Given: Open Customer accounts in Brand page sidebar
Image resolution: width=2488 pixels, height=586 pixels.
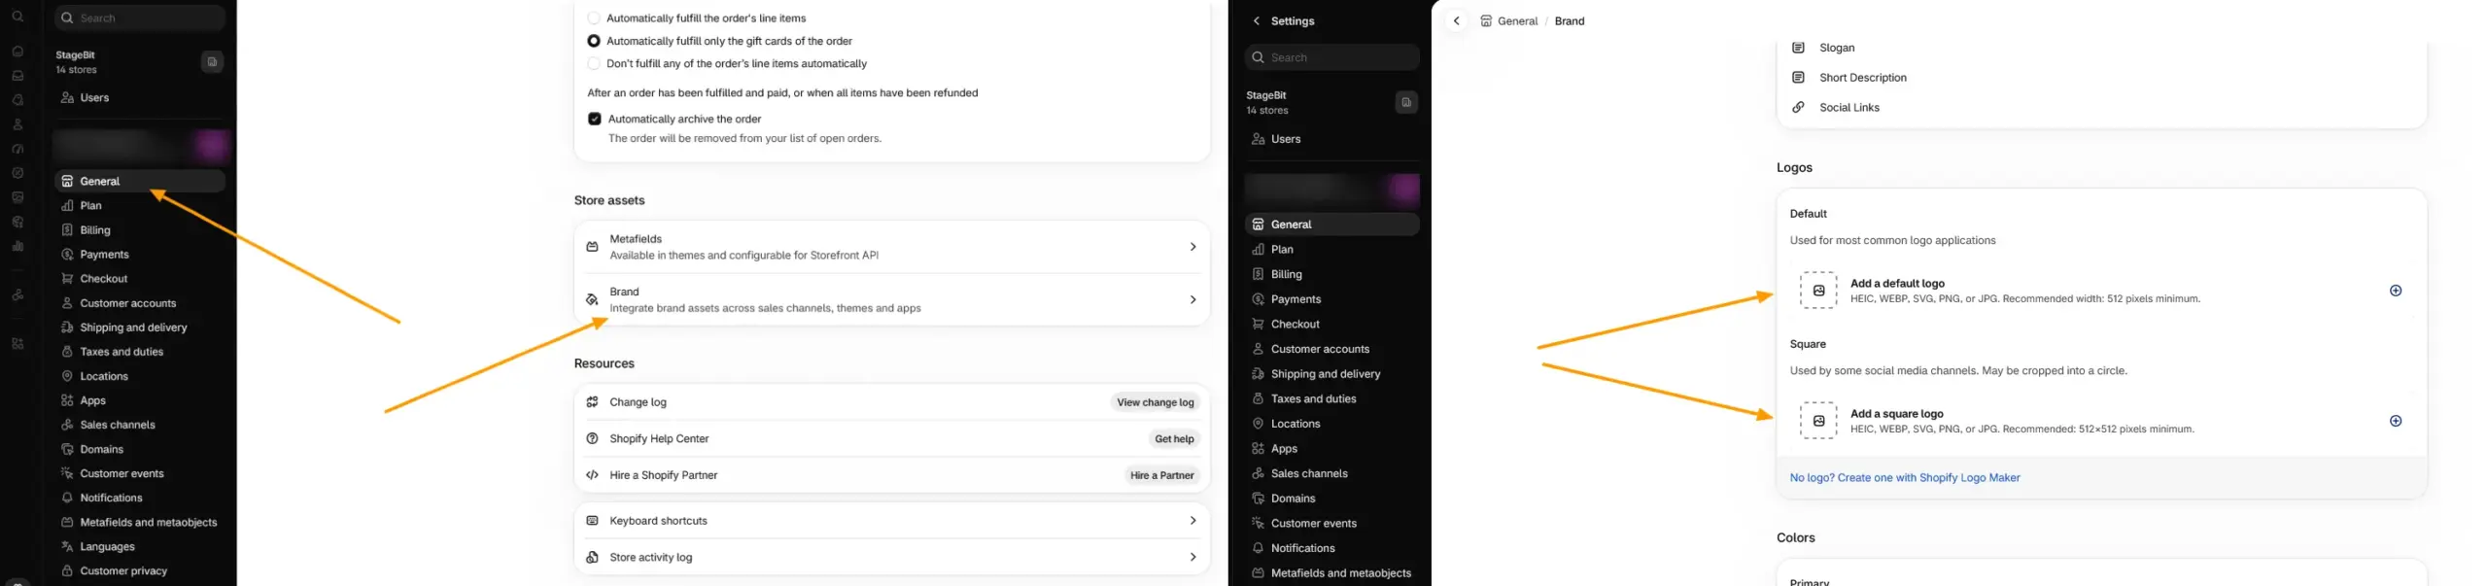Looking at the screenshot, I should pyautogui.click(x=1320, y=350).
